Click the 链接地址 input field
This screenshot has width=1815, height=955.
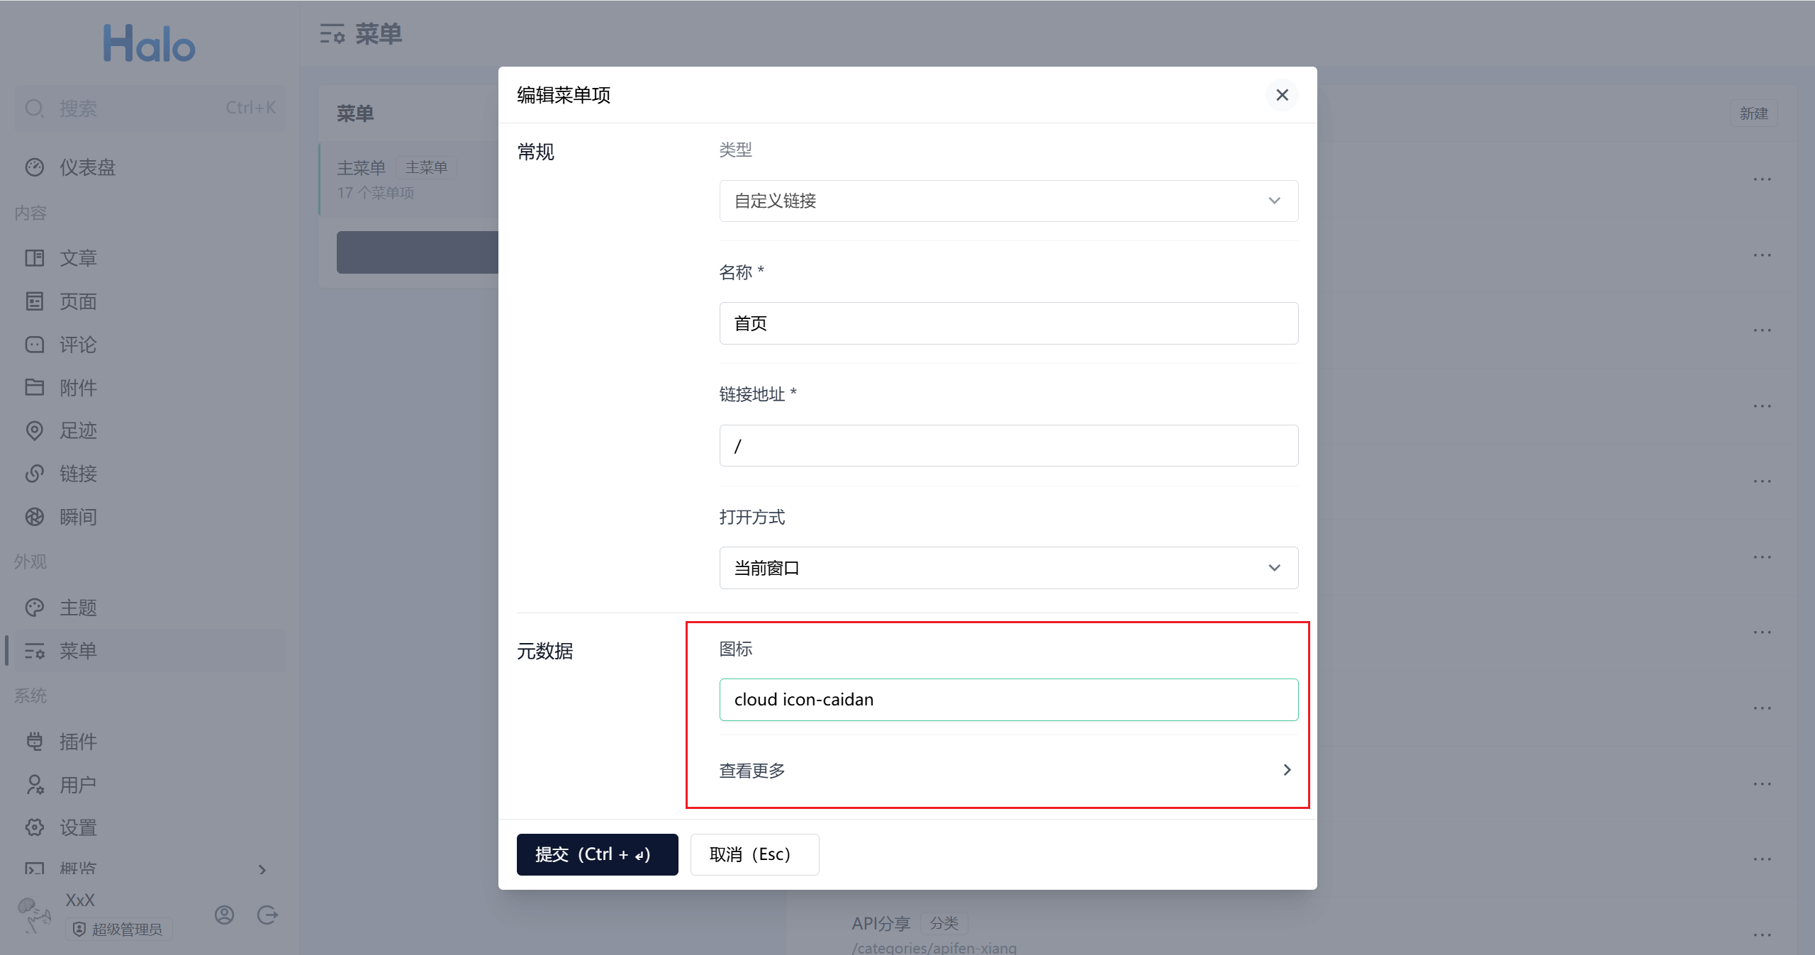click(1008, 446)
